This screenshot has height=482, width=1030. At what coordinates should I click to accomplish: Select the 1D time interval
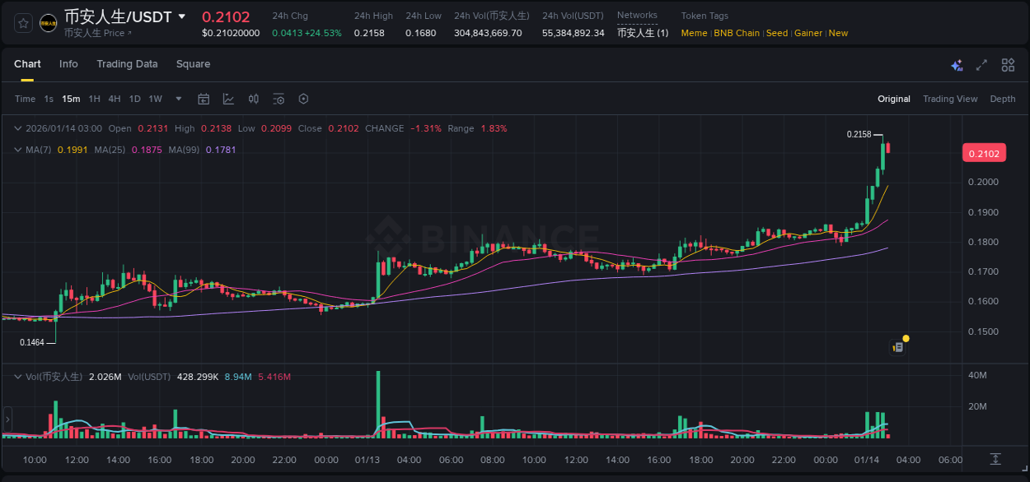point(134,98)
